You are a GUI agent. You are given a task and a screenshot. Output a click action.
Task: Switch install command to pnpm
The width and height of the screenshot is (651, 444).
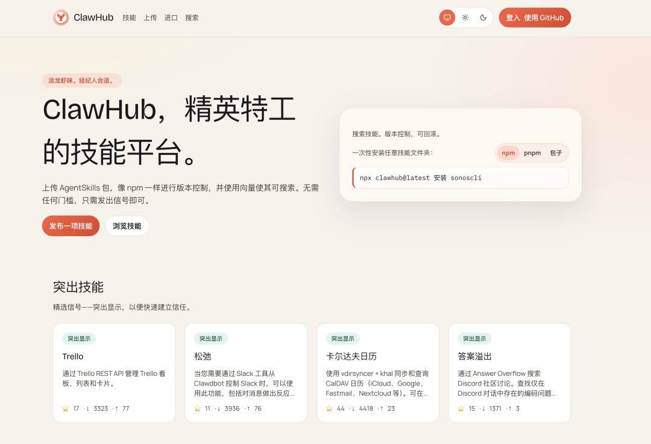(533, 153)
